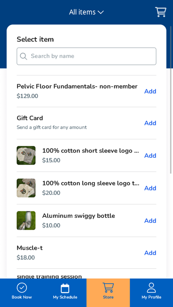
Task: Select the single training session item
Action: pyautogui.click(x=49, y=277)
